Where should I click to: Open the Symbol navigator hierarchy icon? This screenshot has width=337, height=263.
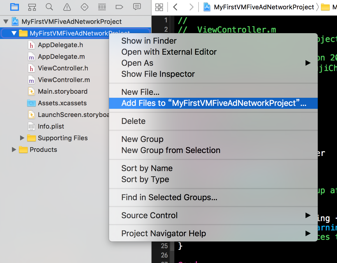[x=32, y=7]
